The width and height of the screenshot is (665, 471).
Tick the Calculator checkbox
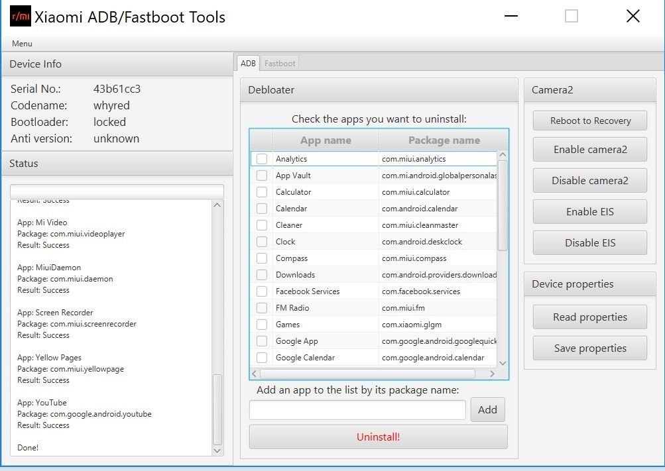tap(262, 192)
